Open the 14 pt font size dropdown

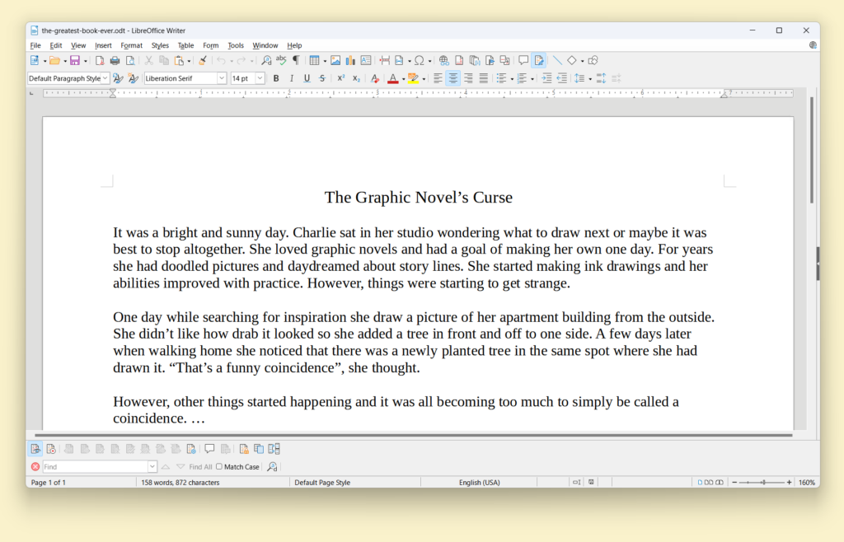260,78
